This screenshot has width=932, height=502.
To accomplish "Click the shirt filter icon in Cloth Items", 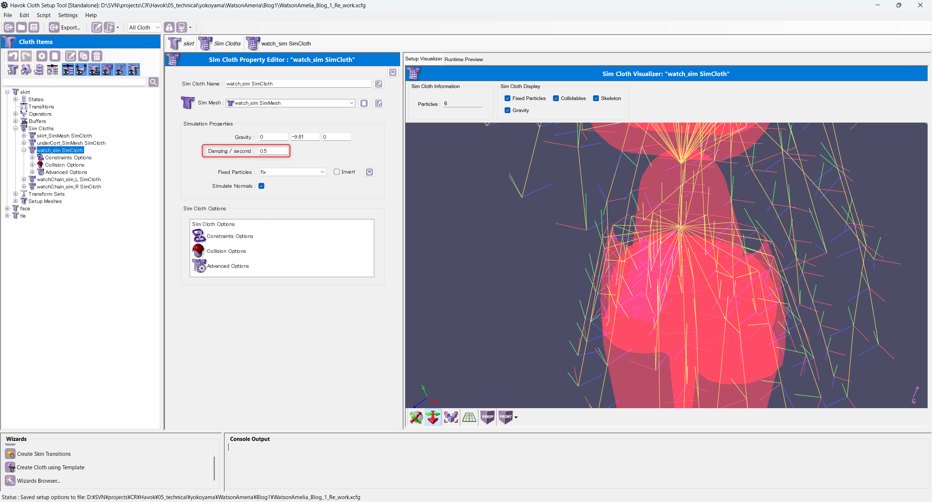I will (13, 69).
